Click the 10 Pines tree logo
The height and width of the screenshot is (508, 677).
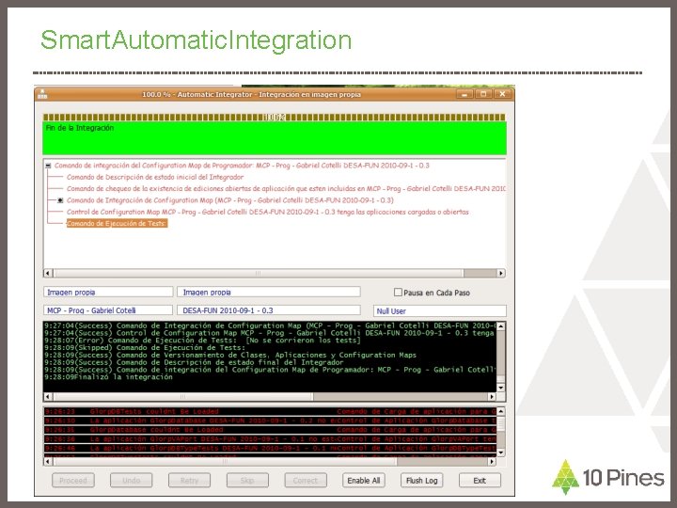pos(565,477)
